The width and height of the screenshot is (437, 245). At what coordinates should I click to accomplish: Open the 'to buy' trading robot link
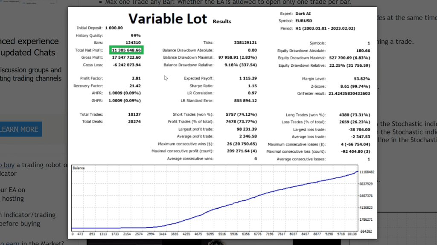click(6, 165)
